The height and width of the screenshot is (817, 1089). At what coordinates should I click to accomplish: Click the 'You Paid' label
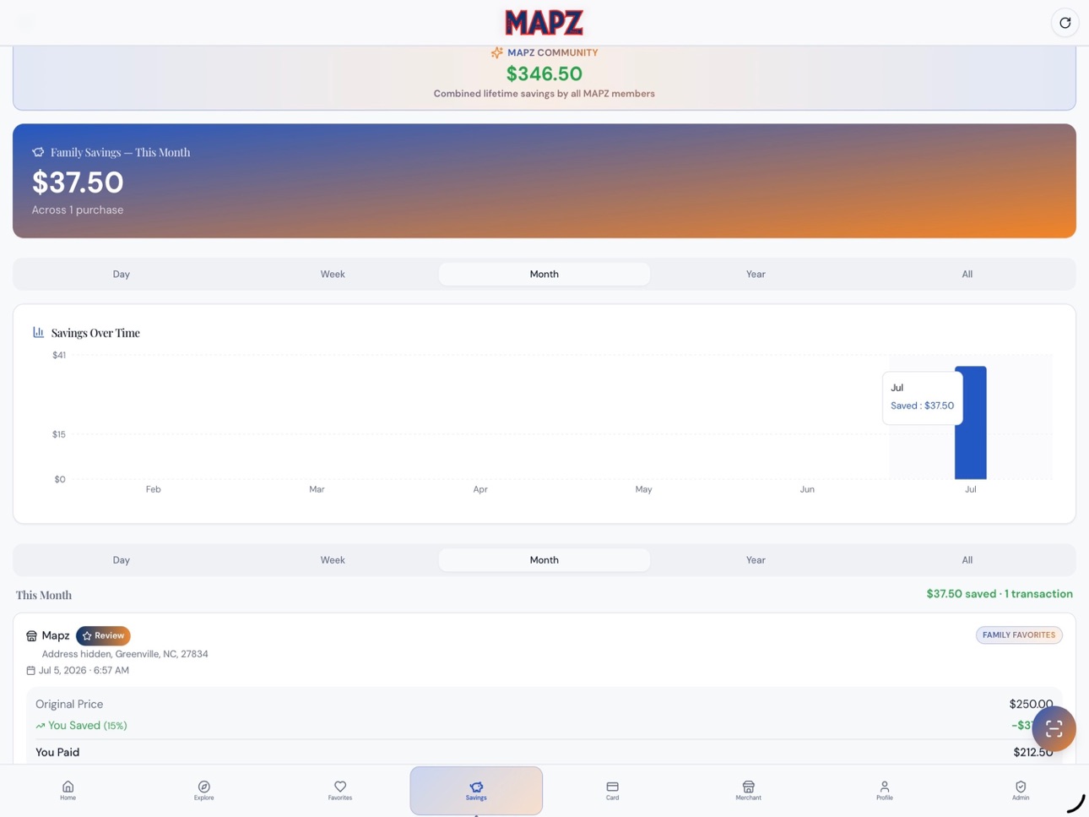(57, 752)
